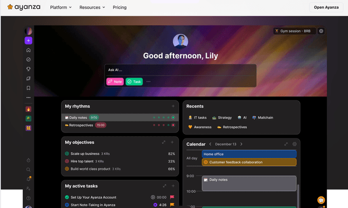Expand the My objectives panel
The image size is (348, 208).
click(164, 142)
